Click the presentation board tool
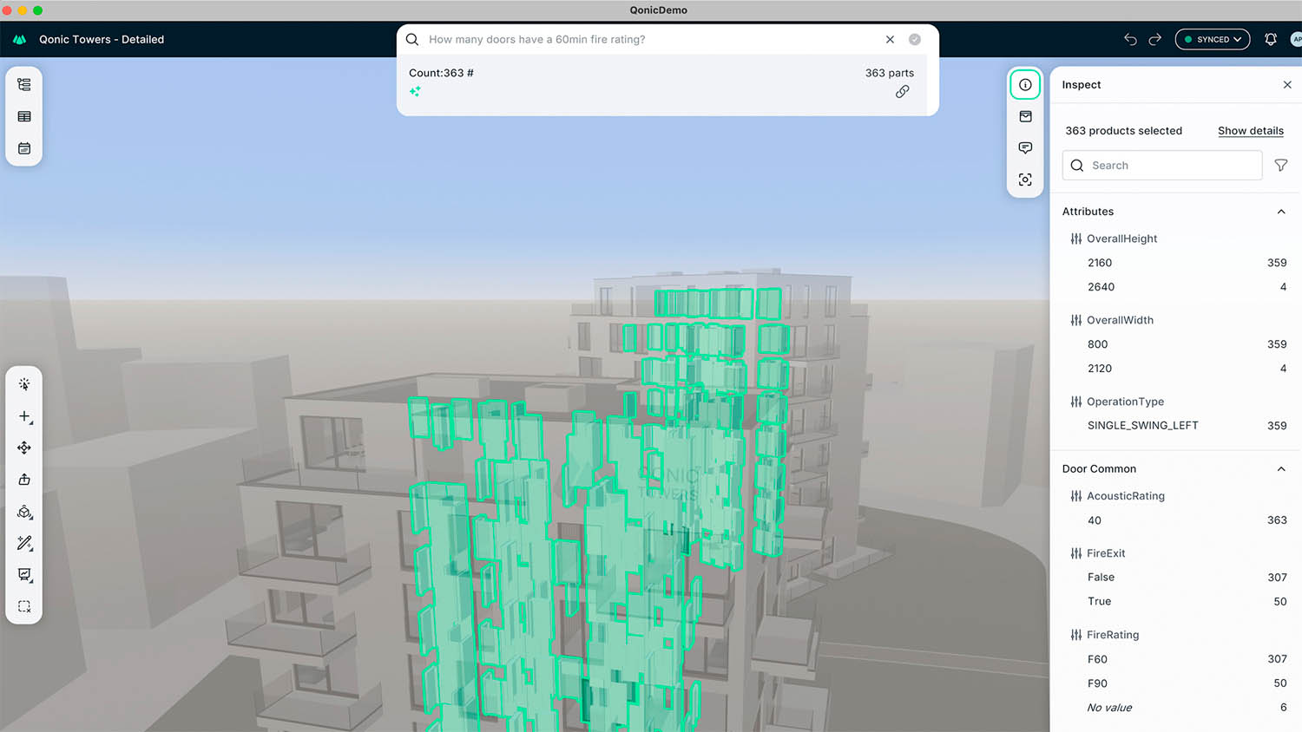 point(24,575)
